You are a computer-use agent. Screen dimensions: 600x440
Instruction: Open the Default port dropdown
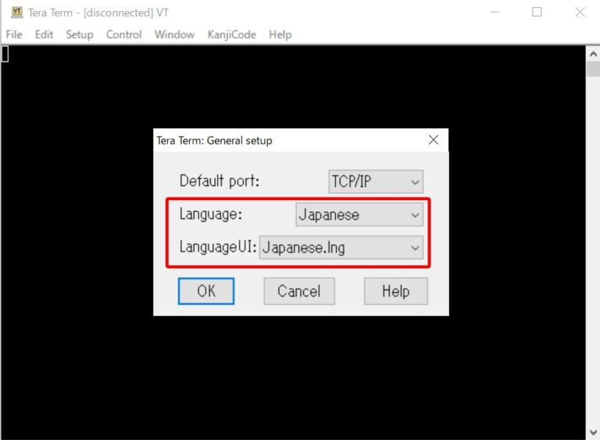coord(376,181)
